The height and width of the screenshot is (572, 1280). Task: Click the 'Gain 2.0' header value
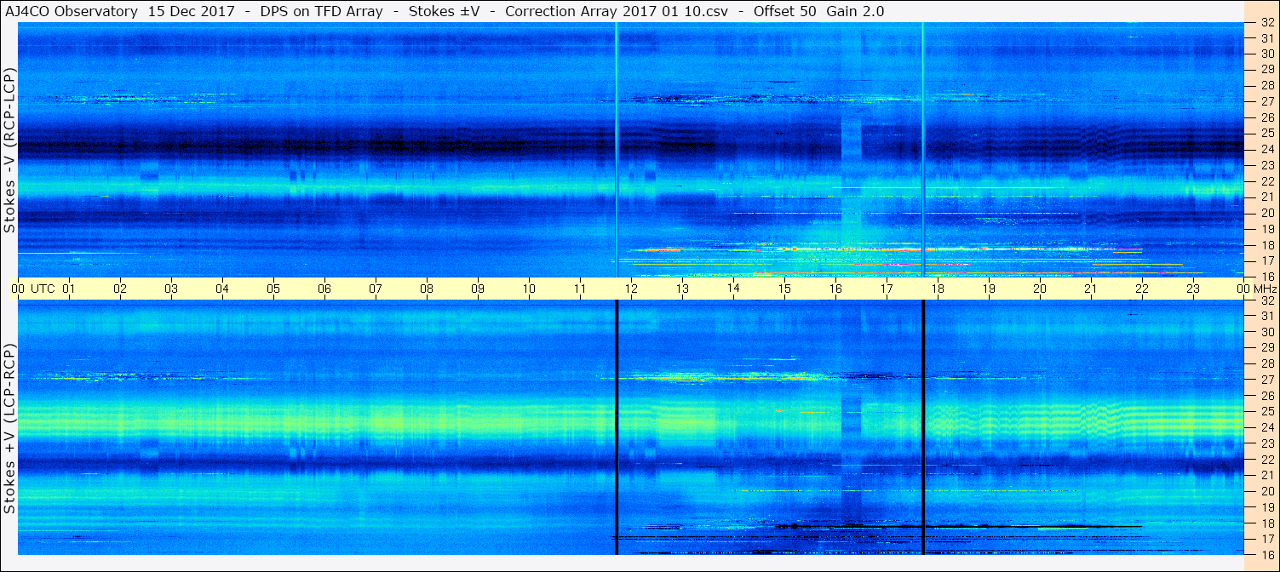[x=855, y=11]
